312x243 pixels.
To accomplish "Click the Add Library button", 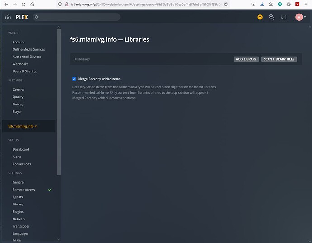I will 246,59.
